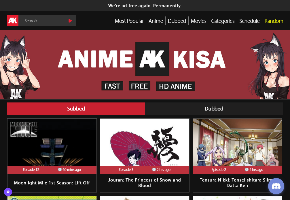Click the ANIME KISA banner logo

142,59
